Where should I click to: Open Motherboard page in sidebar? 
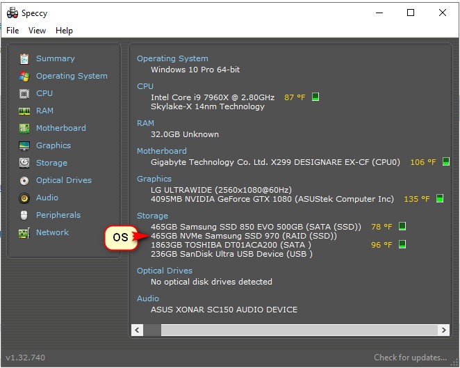click(61, 128)
